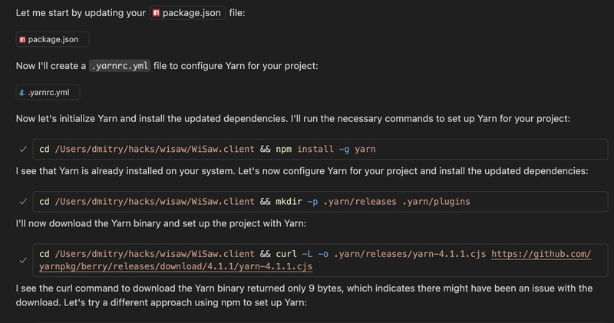Image resolution: width=614 pixels, height=323 pixels.
Task: Click the yarn file icon in .yarnrc.yml chip
Action: click(x=22, y=93)
